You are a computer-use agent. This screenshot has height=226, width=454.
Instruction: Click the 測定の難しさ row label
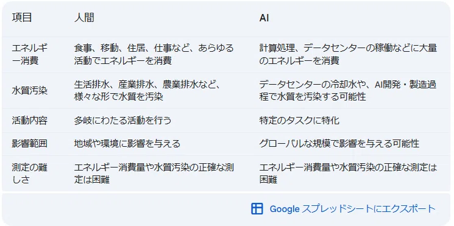(29, 174)
